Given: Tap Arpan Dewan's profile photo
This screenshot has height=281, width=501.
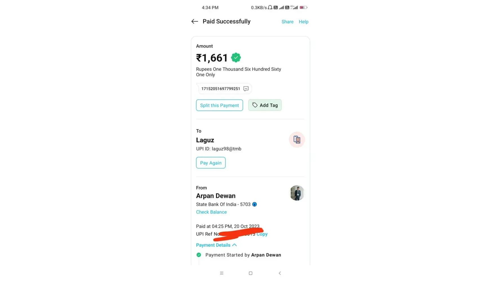Looking at the screenshot, I should click(x=297, y=193).
